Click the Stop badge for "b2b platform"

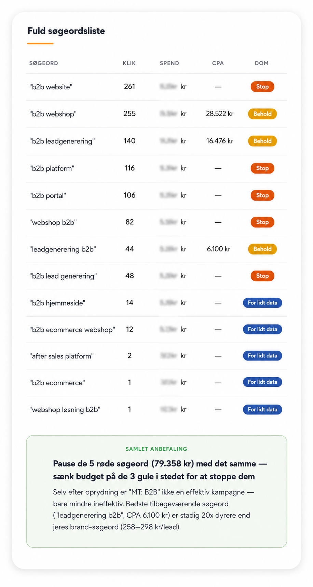click(x=262, y=168)
